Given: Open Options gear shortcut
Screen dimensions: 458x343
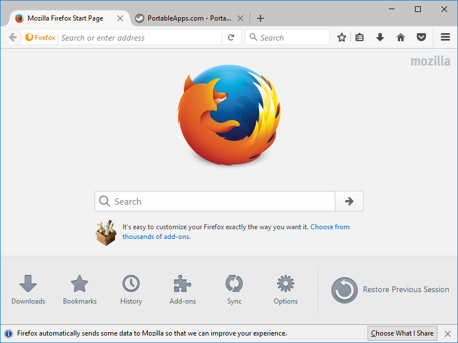Looking at the screenshot, I should click(x=286, y=289).
